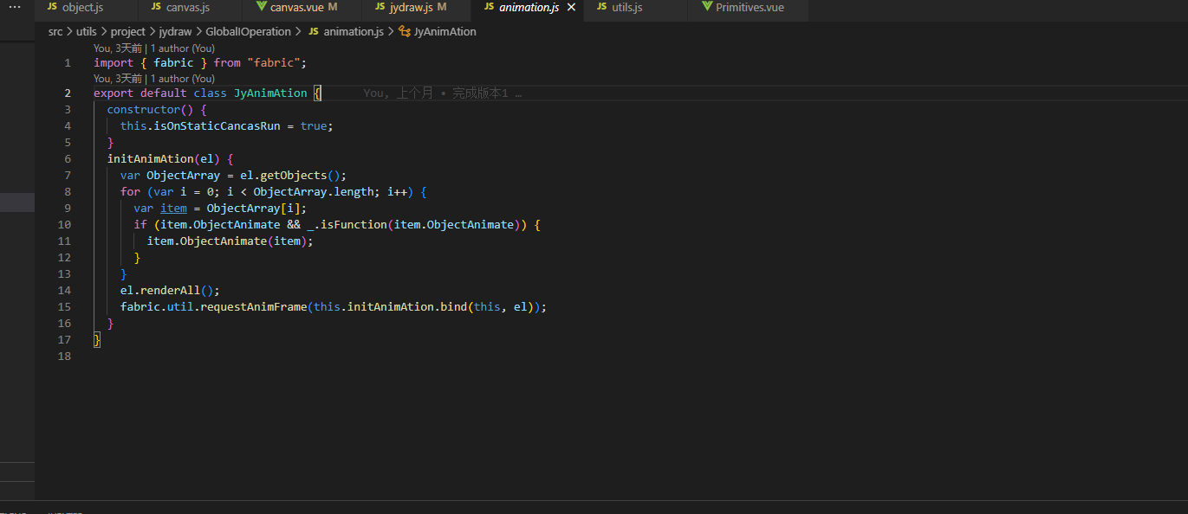Screen dimensions: 1188x514
Task: Select the utils breadcrumb segment
Action: pyautogui.click(x=87, y=31)
